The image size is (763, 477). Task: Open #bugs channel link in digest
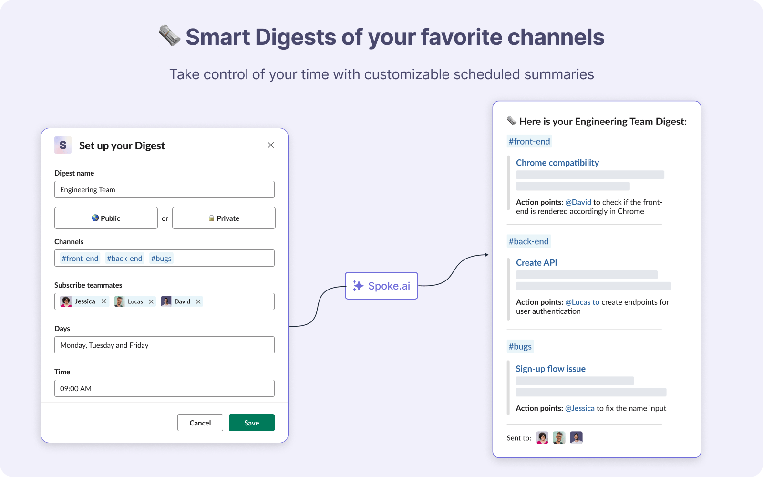(520, 346)
